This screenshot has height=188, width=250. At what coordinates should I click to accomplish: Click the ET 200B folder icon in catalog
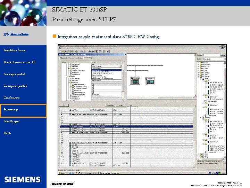pos(201,69)
